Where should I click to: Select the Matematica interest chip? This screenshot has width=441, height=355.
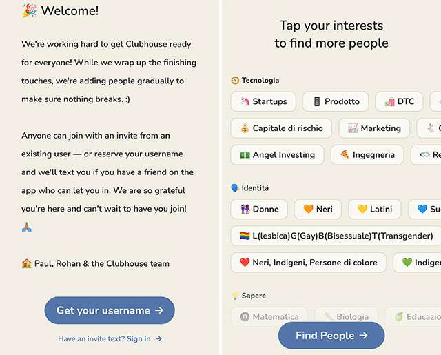(269, 317)
